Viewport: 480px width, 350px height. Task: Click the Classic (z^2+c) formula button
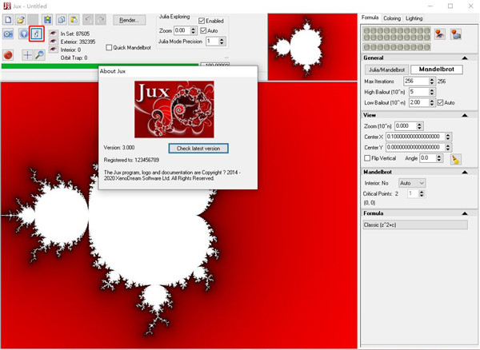pyautogui.click(x=415, y=225)
